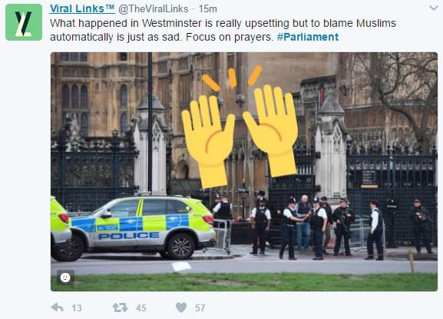Click the retweet arrows icon

coord(120,307)
